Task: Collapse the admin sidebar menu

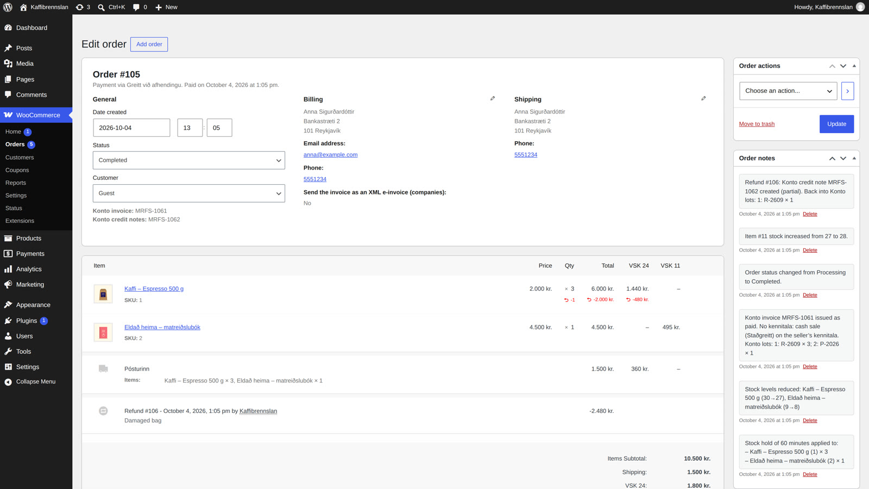Action: (x=36, y=381)
